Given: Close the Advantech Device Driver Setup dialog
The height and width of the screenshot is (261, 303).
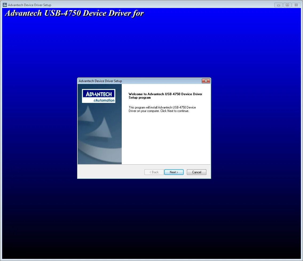Looking at the screenshot, I should coord(206,81).
